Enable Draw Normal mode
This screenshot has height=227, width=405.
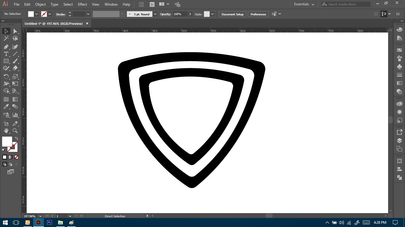point(5,164)
